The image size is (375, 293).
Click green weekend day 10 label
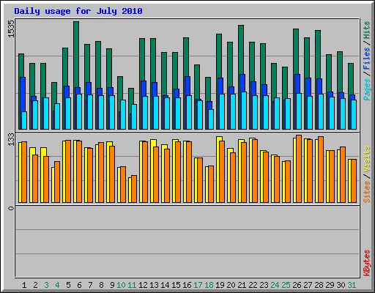point(121,285)
